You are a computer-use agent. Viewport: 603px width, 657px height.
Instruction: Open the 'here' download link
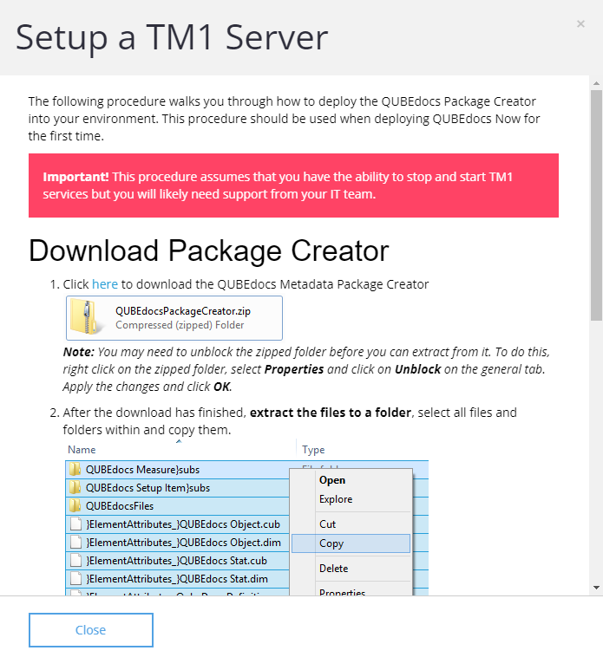[x=105, y=284]
